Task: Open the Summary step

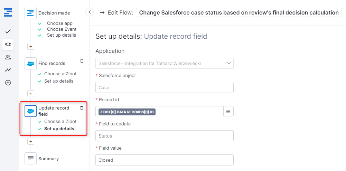Action: pyautogui.click(x=48, y=159)
